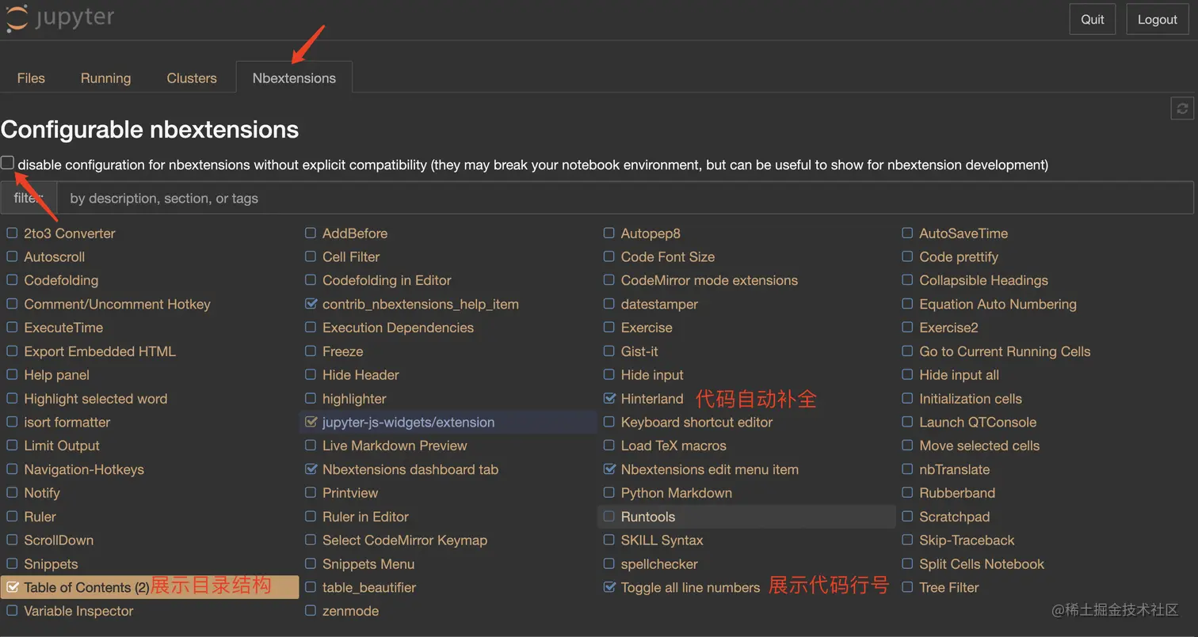
Task: Uncheck the Hinterland autocomplete extension
Action: coord(609,398)
